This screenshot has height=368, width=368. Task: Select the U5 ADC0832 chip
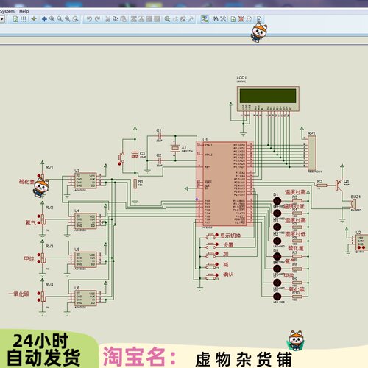pyautogui.click(x=85, y=260)
